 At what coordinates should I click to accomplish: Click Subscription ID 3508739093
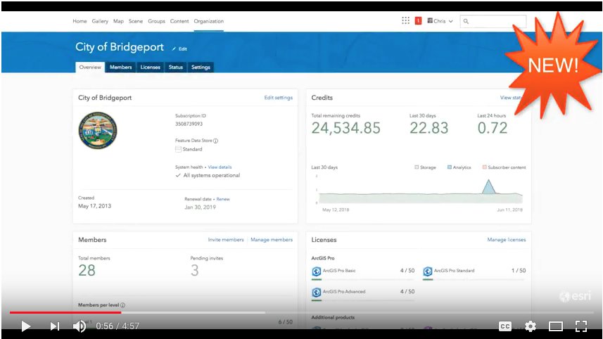click(x=189, y=124)
